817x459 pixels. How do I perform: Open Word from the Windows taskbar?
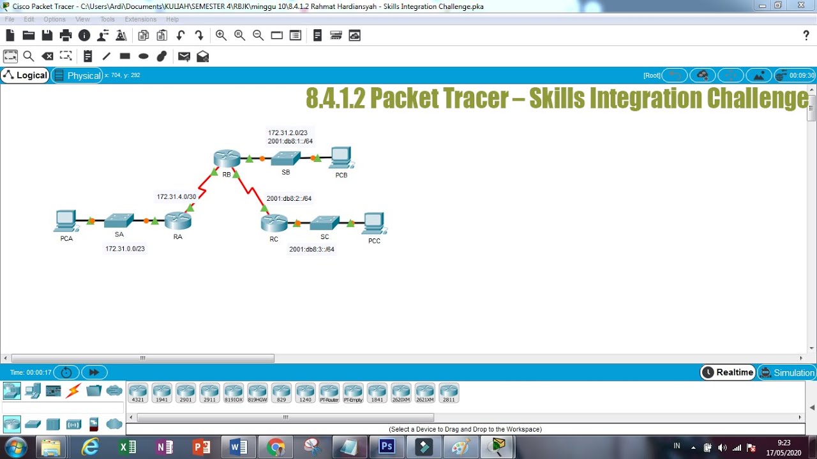[x=239, y=447]
